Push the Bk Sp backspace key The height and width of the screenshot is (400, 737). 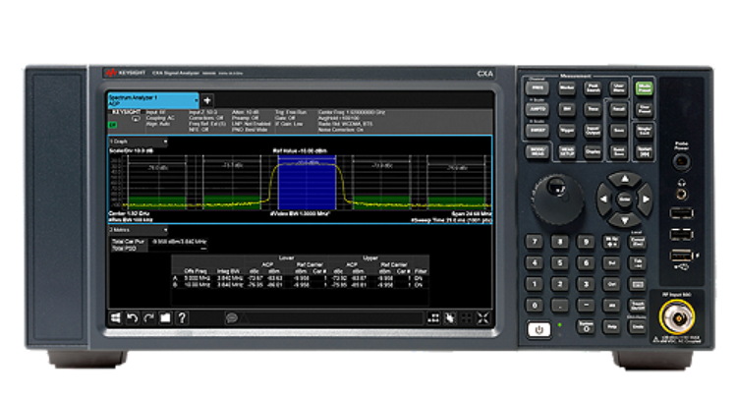[611, 242]
